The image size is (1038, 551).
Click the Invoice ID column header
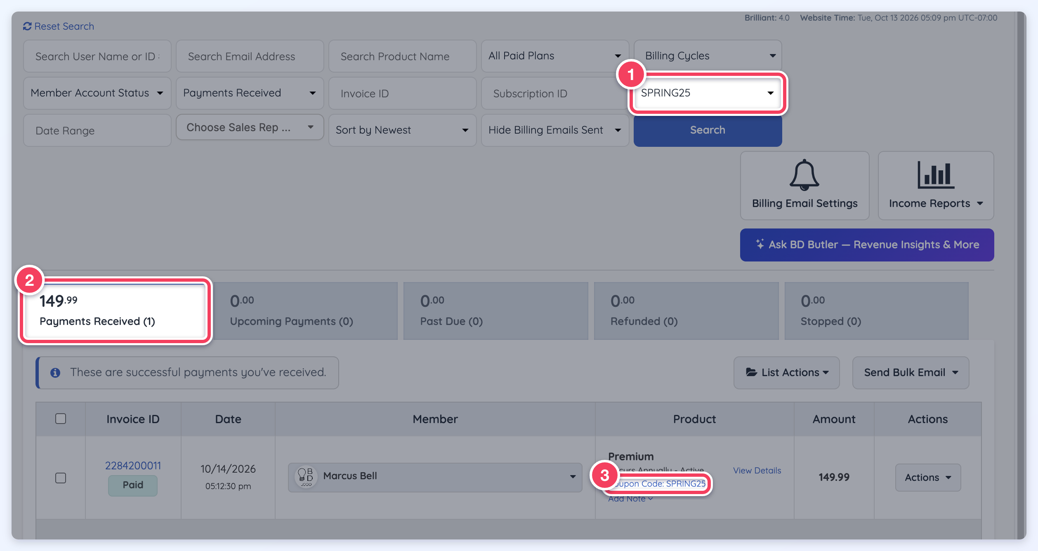133,419
